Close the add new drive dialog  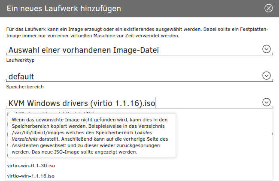268,8
